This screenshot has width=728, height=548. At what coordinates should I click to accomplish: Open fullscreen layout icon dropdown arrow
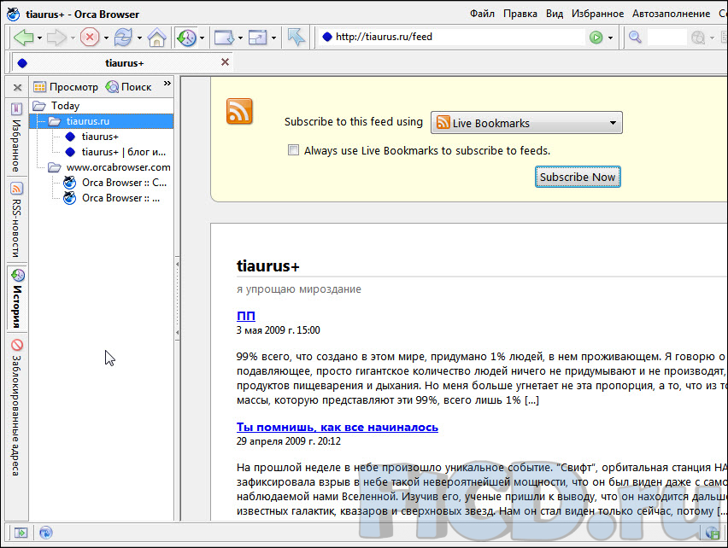point(273,38)
